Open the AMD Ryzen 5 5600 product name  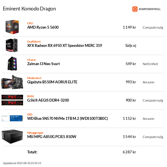(43, 27)
